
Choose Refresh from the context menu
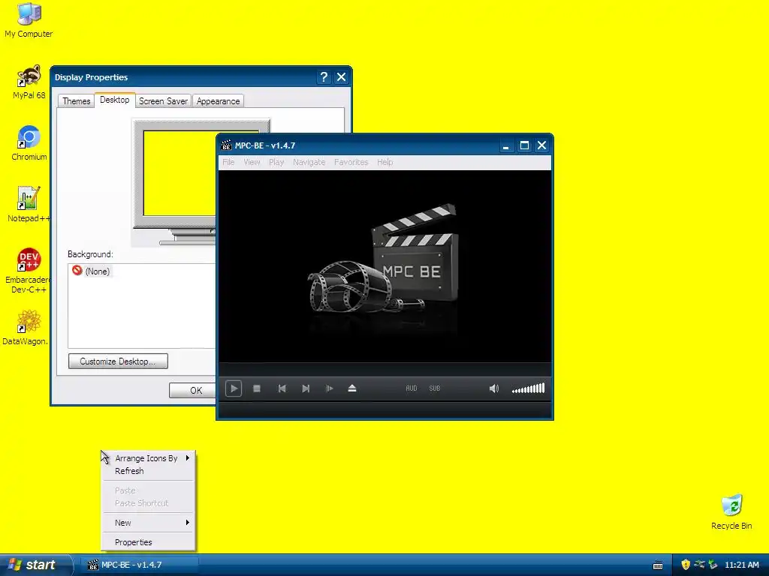149,471
